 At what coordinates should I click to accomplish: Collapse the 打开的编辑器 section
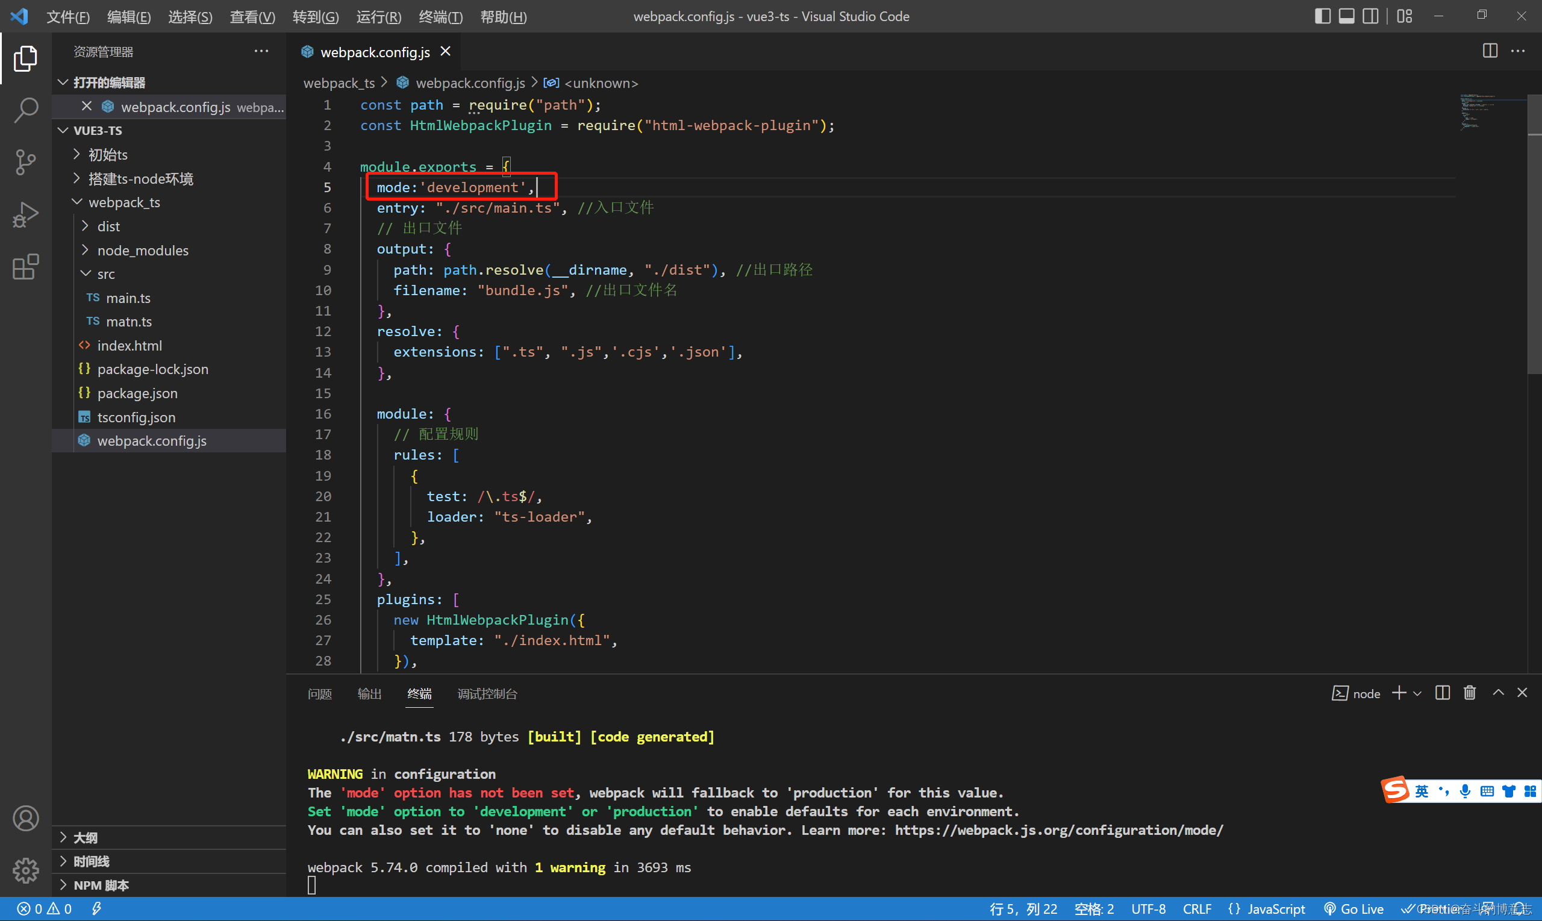tap(63, 81)
